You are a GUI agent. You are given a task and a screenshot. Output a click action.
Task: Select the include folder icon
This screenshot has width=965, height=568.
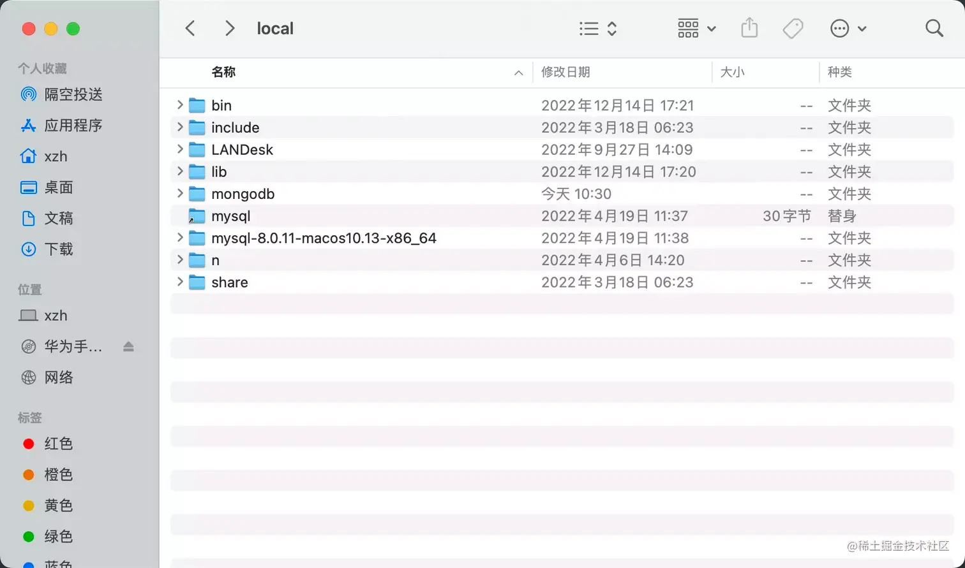point(197,127)
